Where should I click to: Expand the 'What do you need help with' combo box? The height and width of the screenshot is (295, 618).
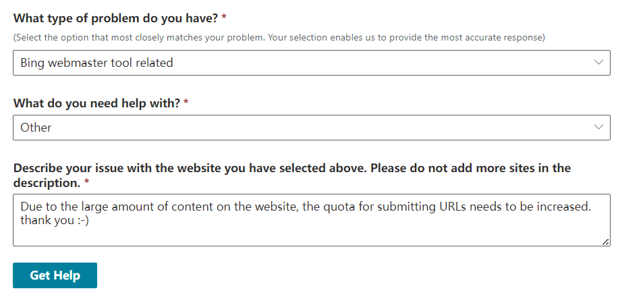[312, 128]
